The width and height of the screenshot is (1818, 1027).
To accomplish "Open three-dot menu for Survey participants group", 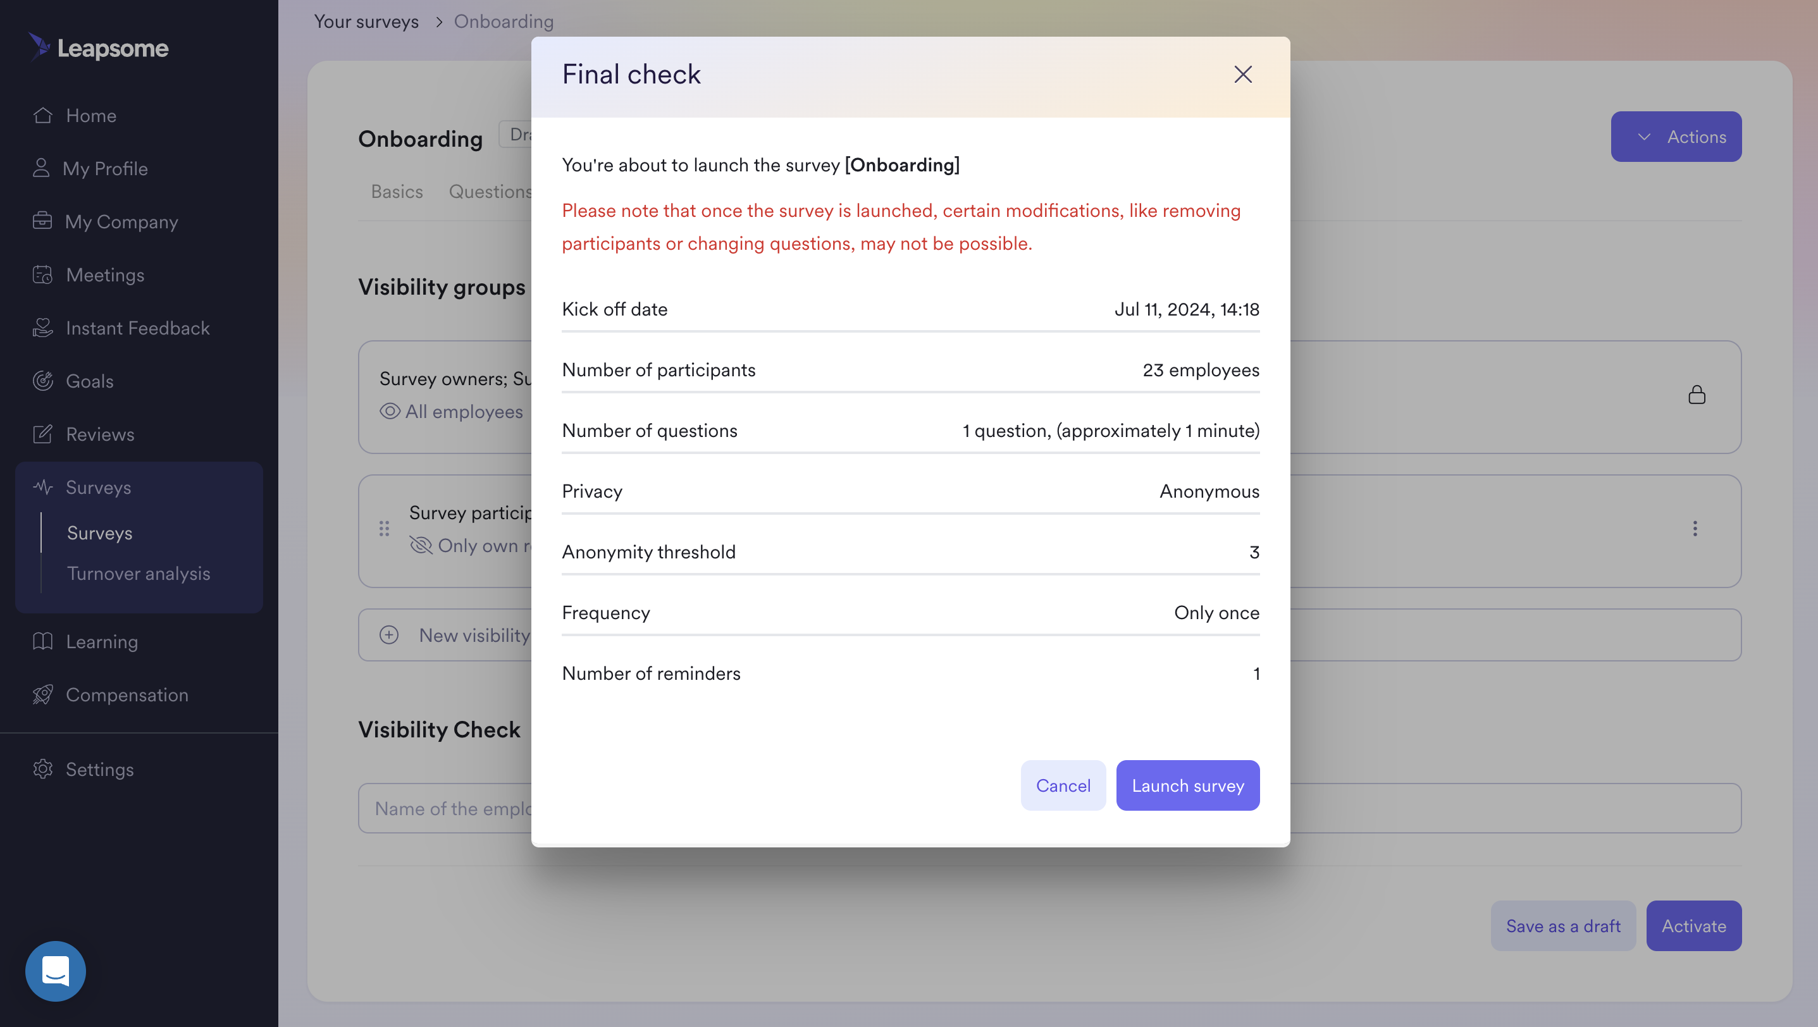I will pyautogui.click(x=1695, y=529).
